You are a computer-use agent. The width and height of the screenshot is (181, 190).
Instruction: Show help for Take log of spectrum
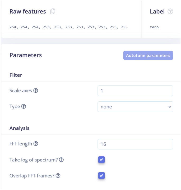[61, 160]
